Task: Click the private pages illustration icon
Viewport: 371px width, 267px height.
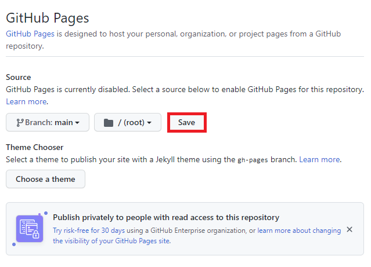Action: [x=30, y=229]
